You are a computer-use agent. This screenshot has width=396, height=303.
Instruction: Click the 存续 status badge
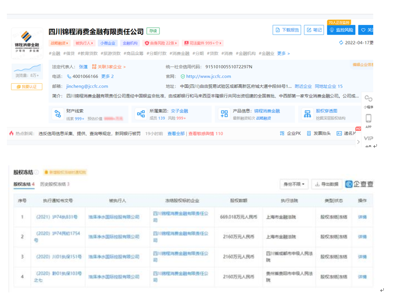(153, 31)
